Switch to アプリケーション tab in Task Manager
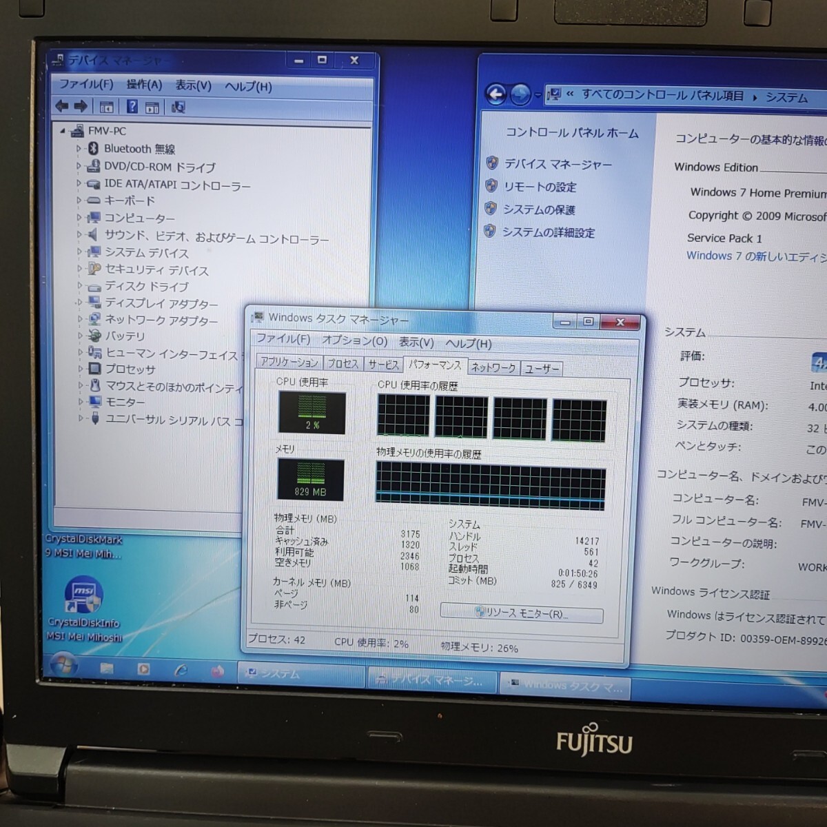Image resolution: width=827 pixels, height=827 pixels. 289,362
